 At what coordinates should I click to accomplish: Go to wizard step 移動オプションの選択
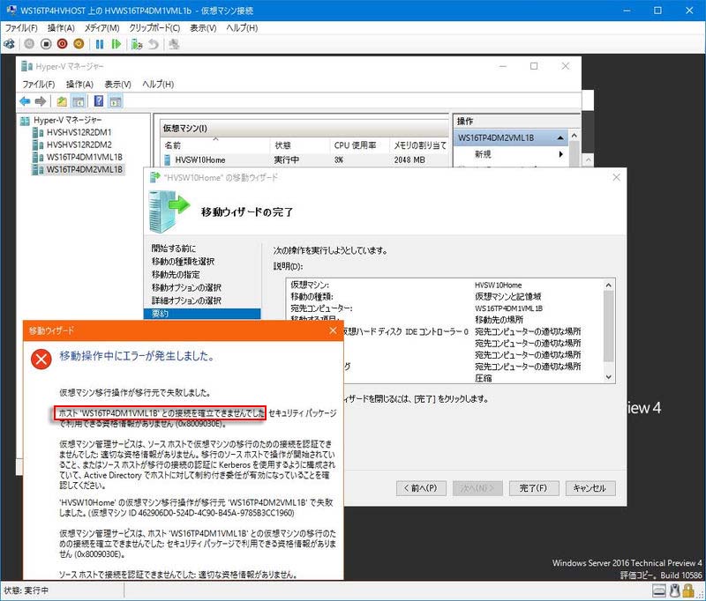tap(186, 287)
